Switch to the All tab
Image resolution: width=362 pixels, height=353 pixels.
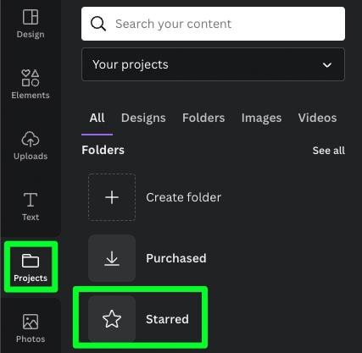(97, 118)
